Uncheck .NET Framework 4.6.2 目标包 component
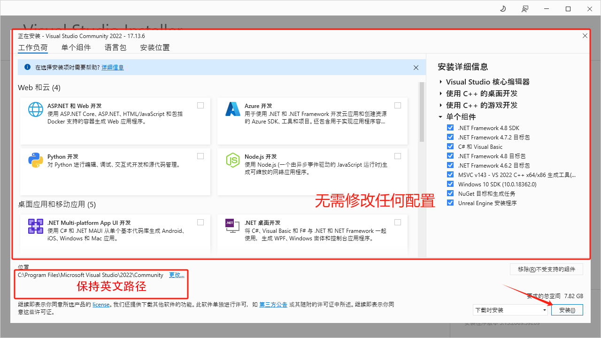The width and height of the screenshot is (601, 338). [x=451, y=165]
